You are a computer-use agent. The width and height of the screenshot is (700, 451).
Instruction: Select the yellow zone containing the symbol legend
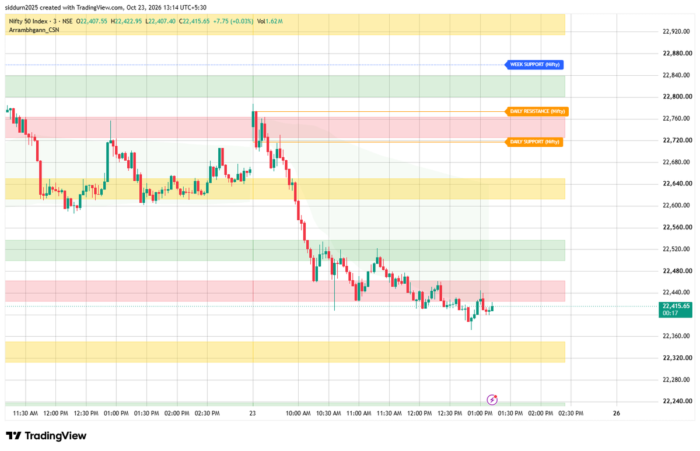(285, 24)
